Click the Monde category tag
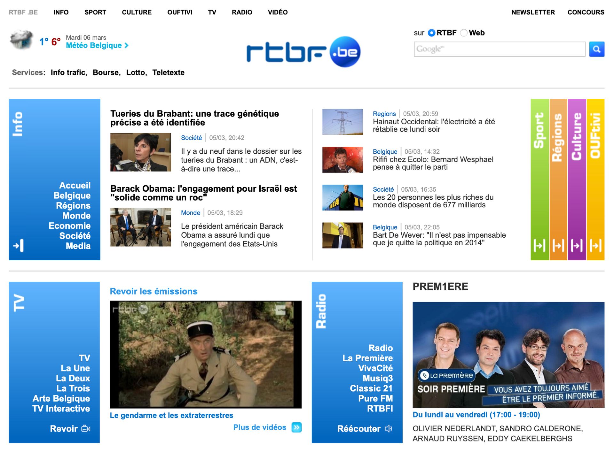 (x=191, y=213)
